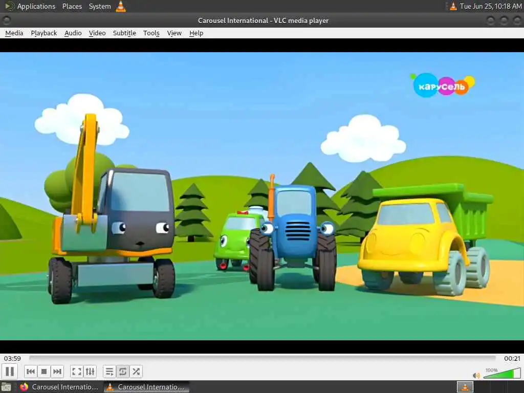
Task: Open the window menu button in title bar
Action: tap(6, 20)
